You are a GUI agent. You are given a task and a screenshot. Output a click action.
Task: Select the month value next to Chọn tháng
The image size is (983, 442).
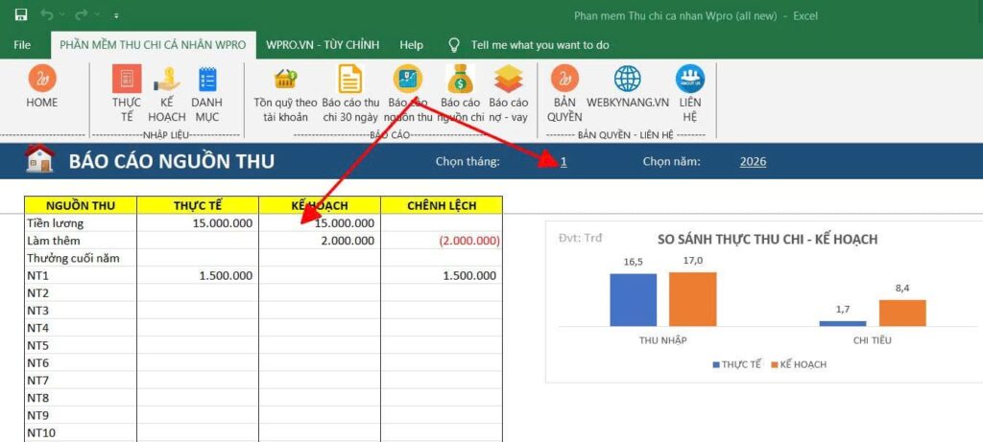pos(563,161)
